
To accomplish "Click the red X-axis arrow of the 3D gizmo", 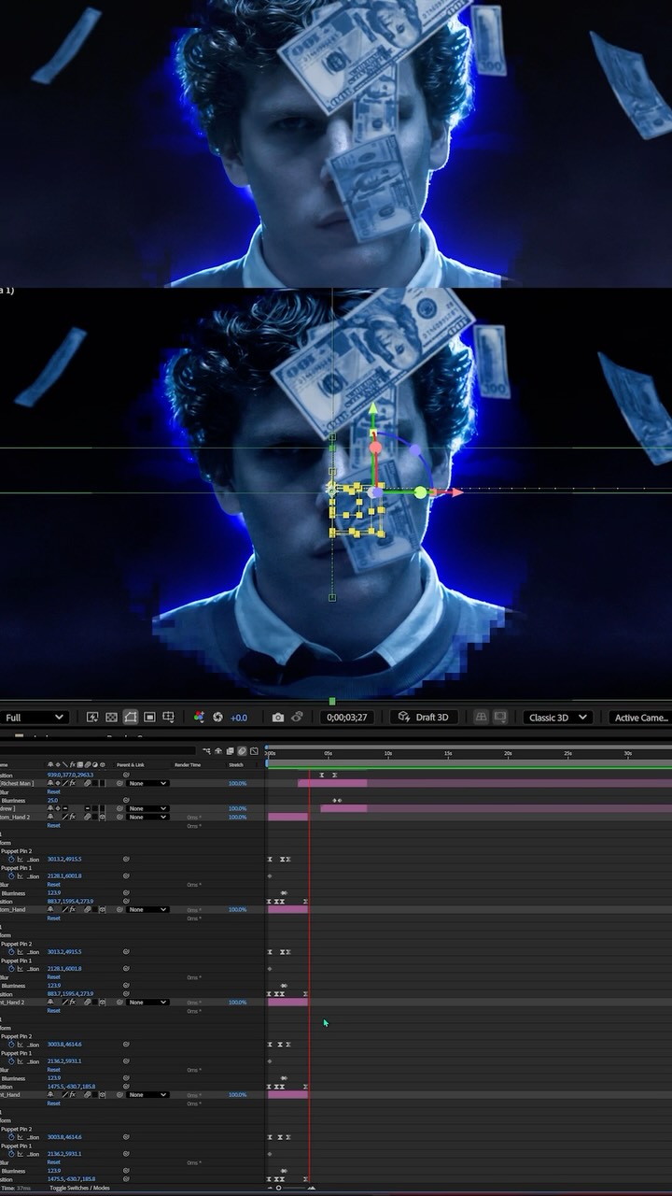I will pos(455,491).
